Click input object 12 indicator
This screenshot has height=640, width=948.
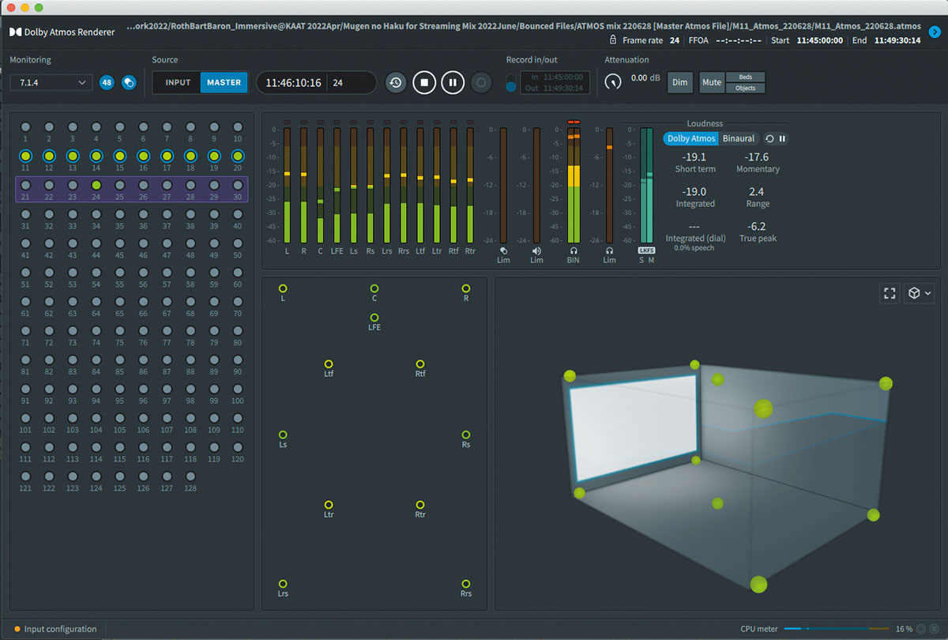click(x=49, y=156)
